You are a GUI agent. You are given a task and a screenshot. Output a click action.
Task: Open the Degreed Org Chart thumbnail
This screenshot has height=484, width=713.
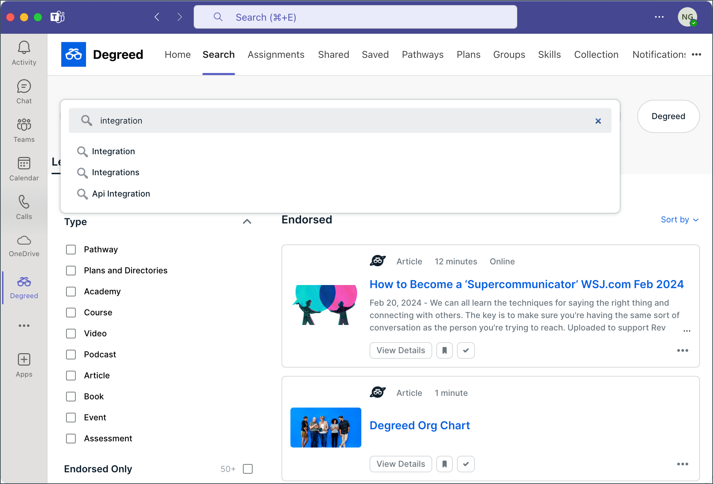click(x=326, y=428)
